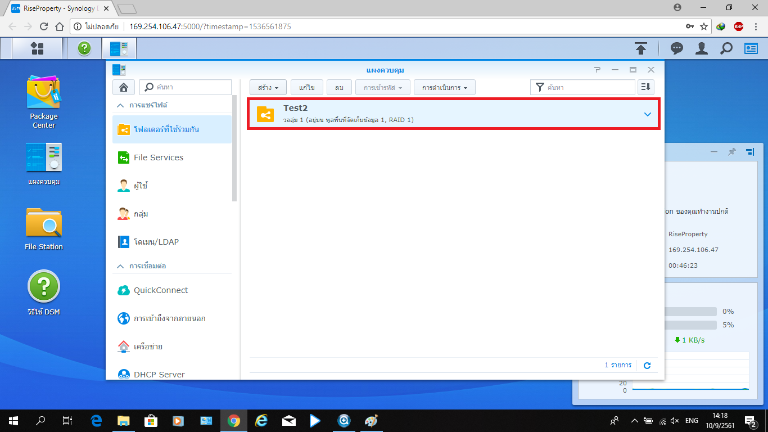768x432 pixels.
Task: Click the แก้ไข (Edit) button
Action: [306, 88]
